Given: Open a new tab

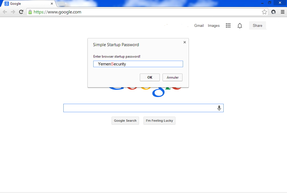Looking at the screenshot, I should (x=61, y=4).
